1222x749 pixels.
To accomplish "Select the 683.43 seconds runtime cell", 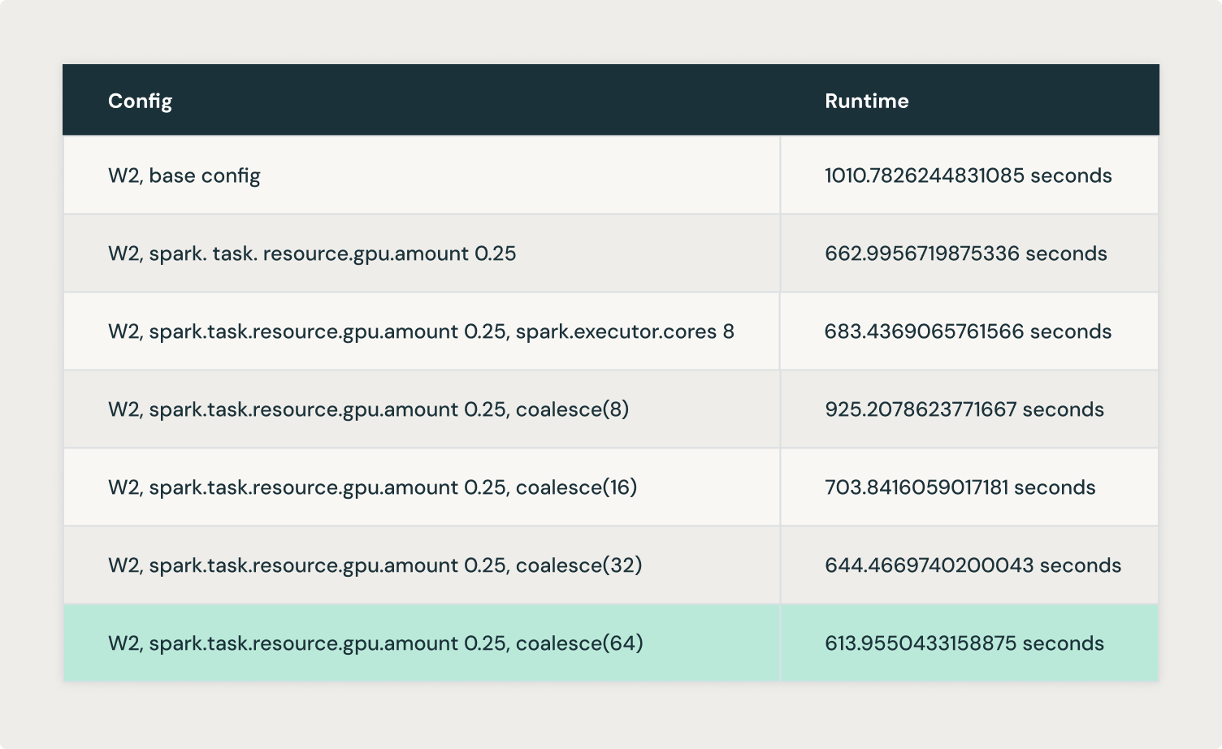I will tap(968, 331).
